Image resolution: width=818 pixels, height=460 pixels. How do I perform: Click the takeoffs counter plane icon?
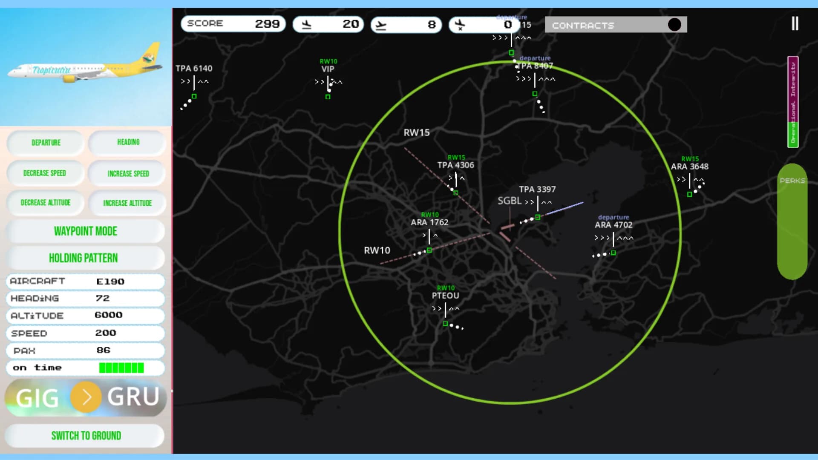pos(381,26)
